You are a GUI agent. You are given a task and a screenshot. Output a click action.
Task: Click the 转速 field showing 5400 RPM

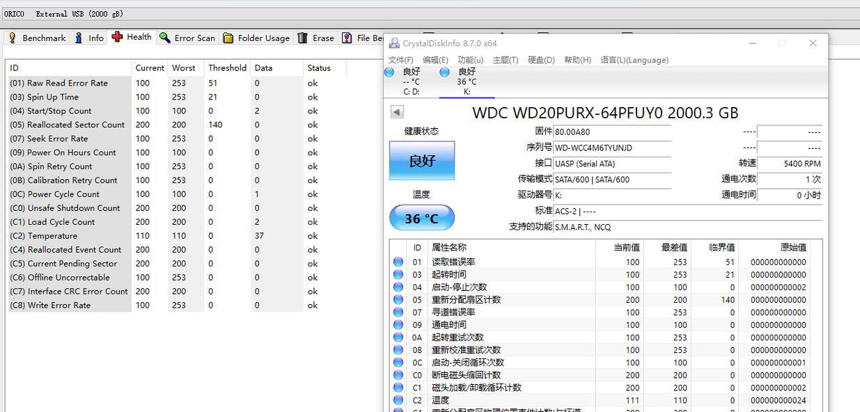point(790,164)
